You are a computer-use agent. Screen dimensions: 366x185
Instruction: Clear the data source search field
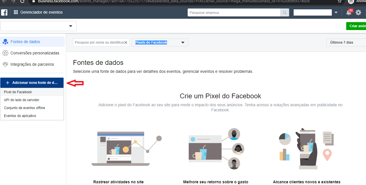point(126,42)
